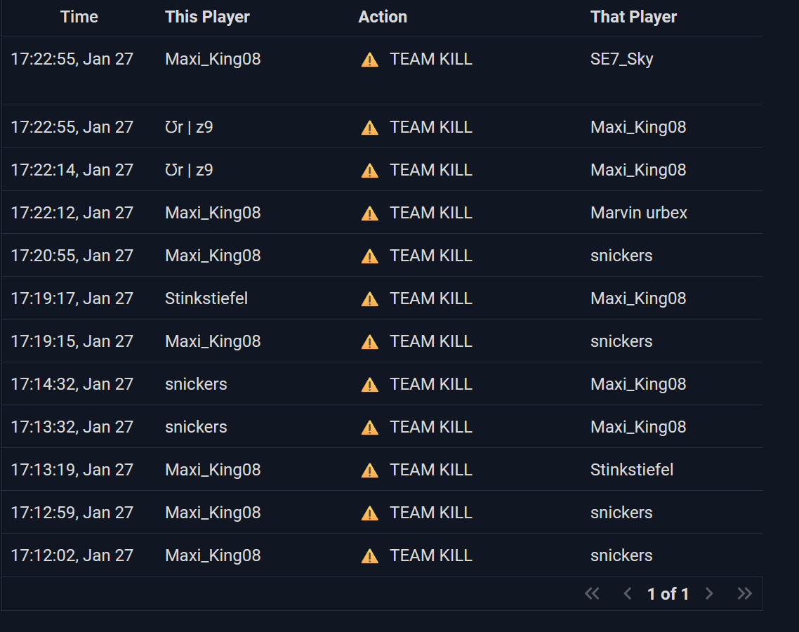This screenshot has width=799, height=632.
Task: Click warning icon in 17:14:32 row
Action: click(369, 385)
